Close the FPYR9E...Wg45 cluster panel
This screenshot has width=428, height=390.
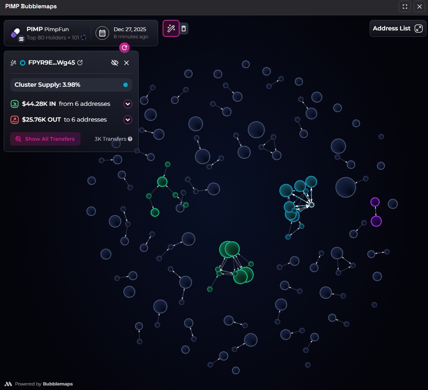[x=126, y=63]
